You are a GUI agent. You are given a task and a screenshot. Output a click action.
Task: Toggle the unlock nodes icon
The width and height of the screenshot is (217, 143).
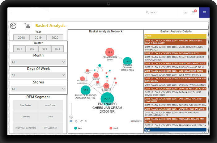pyautogui.click(x=81, y=121)
